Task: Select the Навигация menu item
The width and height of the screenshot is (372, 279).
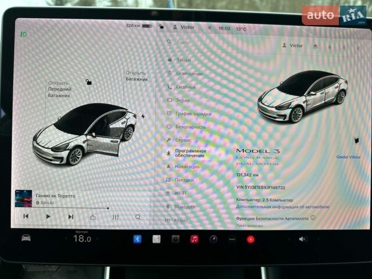Action: [x=187, y=167]
